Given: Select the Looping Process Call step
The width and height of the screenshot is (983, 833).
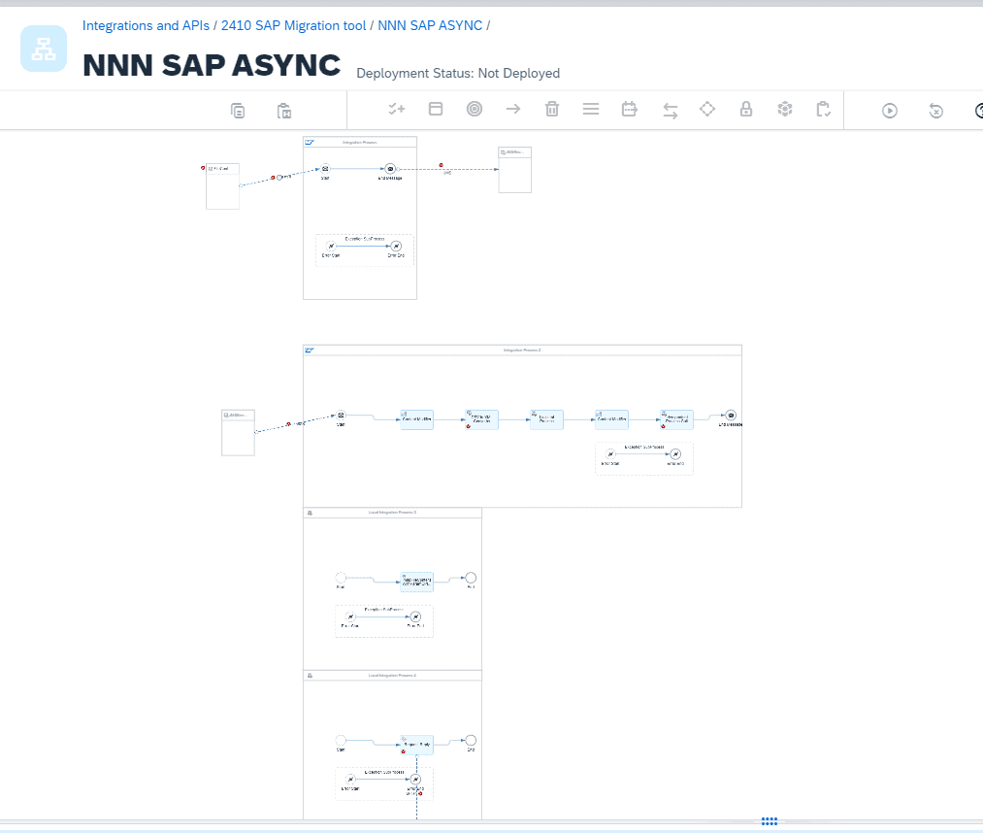Looking at the screenshot, I should [546, 419].
